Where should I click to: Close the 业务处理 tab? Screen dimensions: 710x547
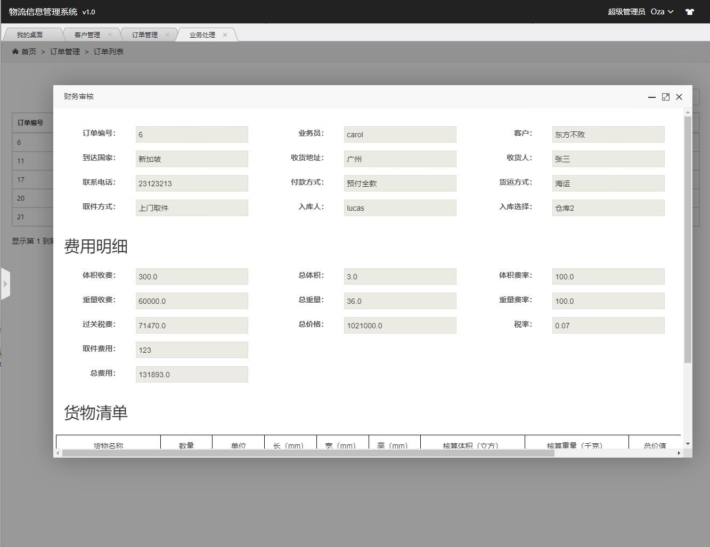[225, 35]
